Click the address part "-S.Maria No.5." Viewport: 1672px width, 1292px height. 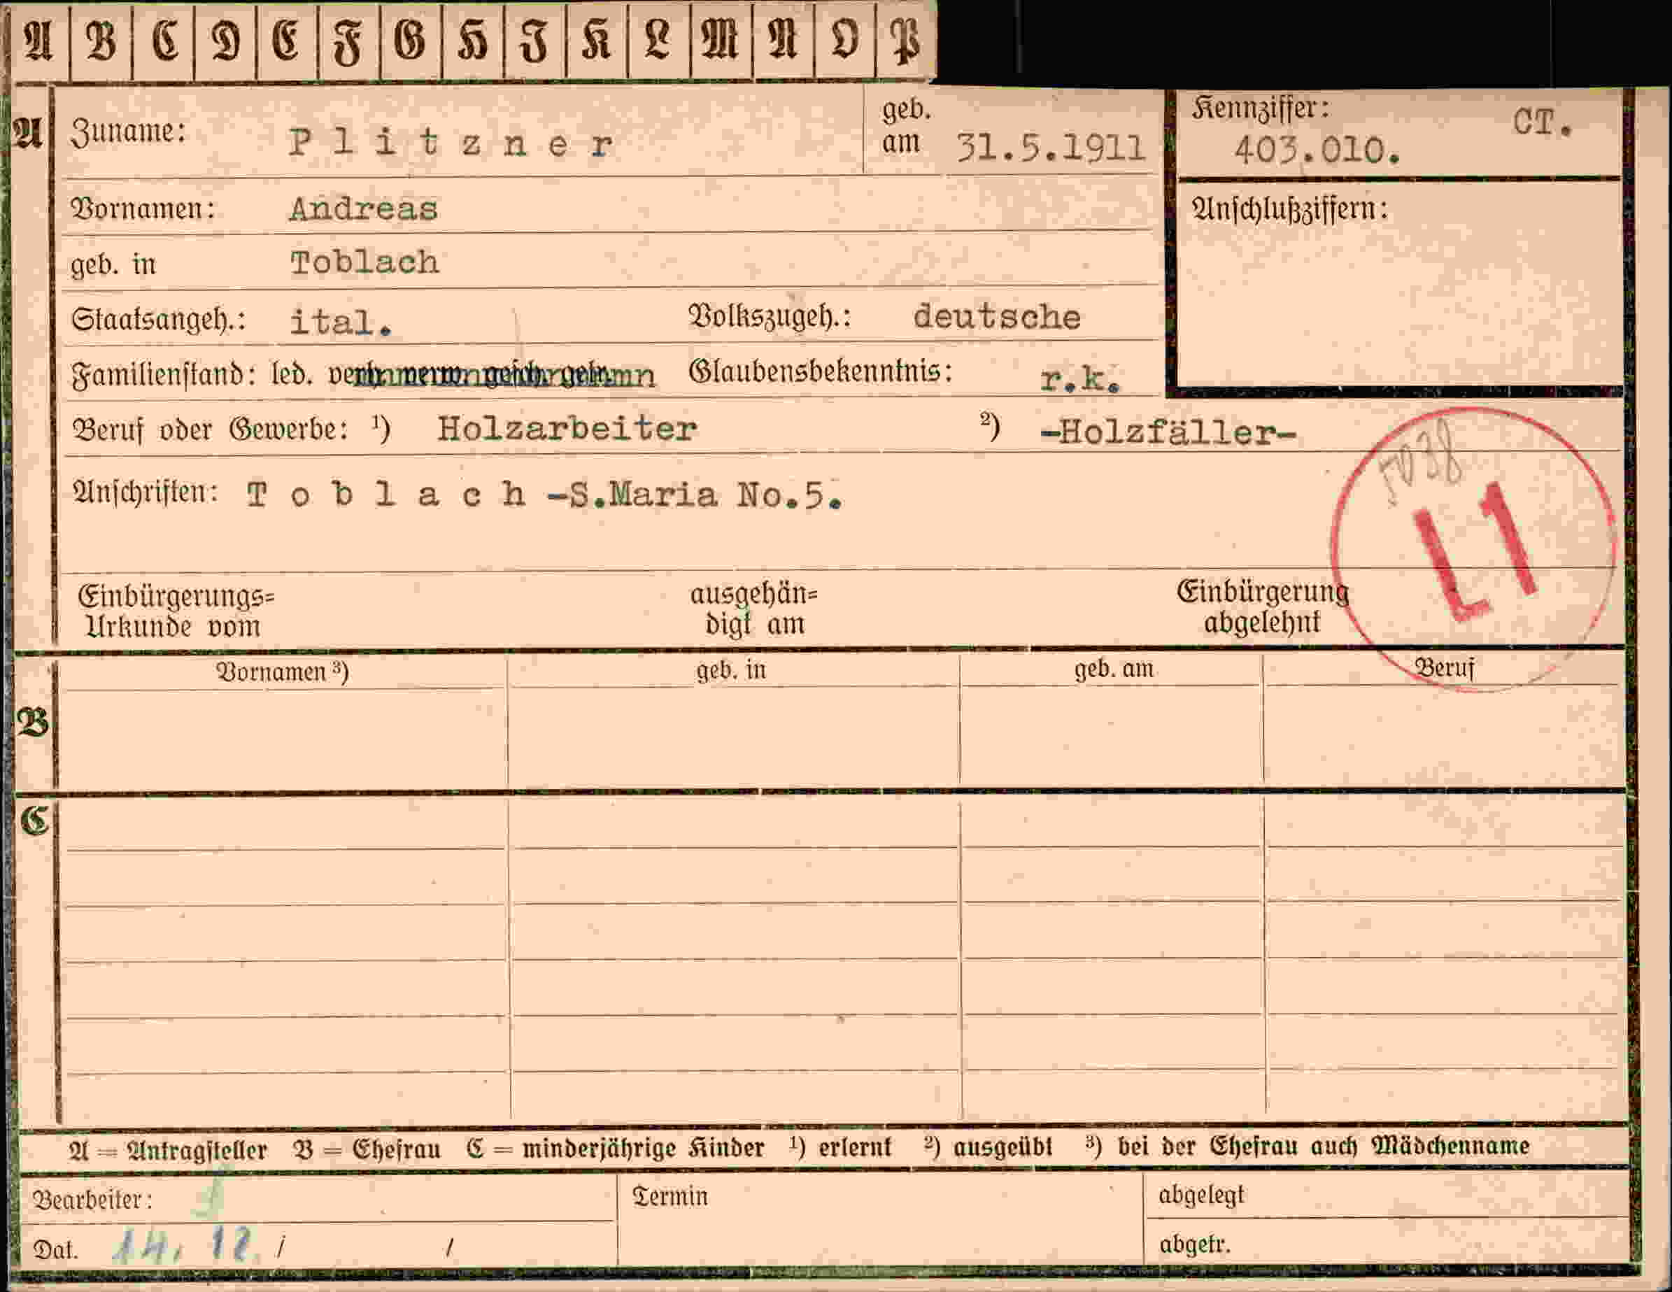[x=695, y=495]
